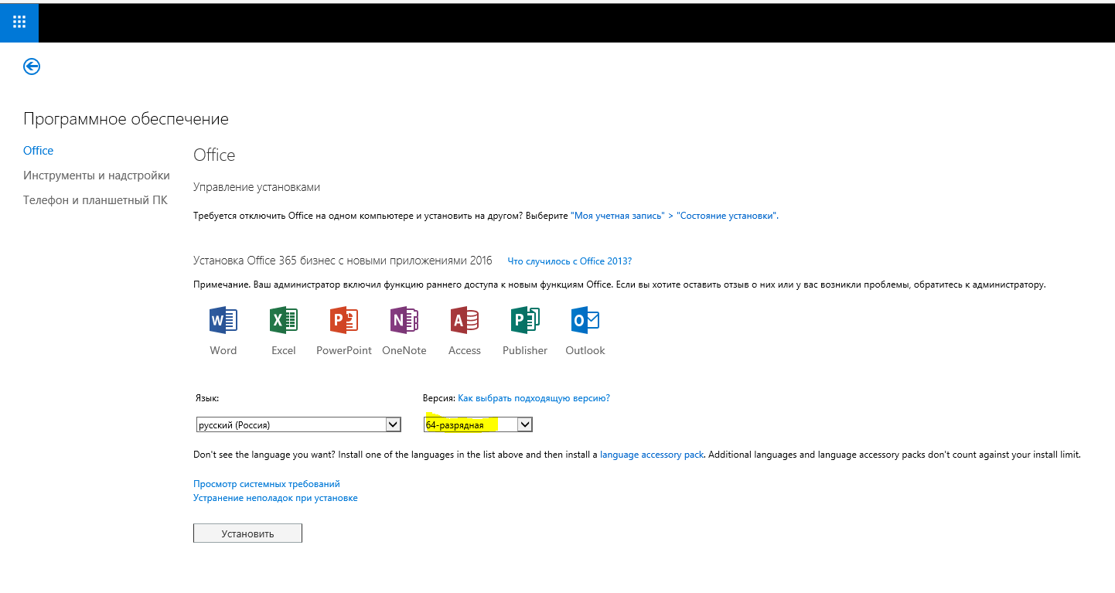Open the language accessory pack link
Viewport: 1115px width, 593px height.
point(652,455)
